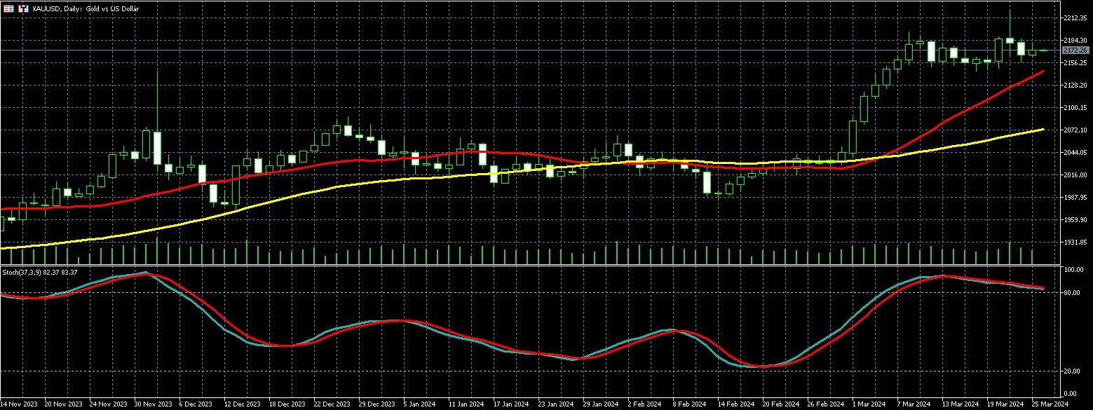The width and height of the screenshot is (1093, 410).
Task: Click the 1931.85 price axis label
Action: pos(1075,242)
